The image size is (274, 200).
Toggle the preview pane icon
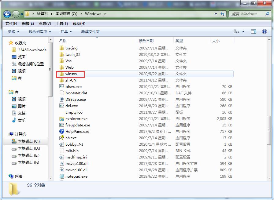click(254, 31)
